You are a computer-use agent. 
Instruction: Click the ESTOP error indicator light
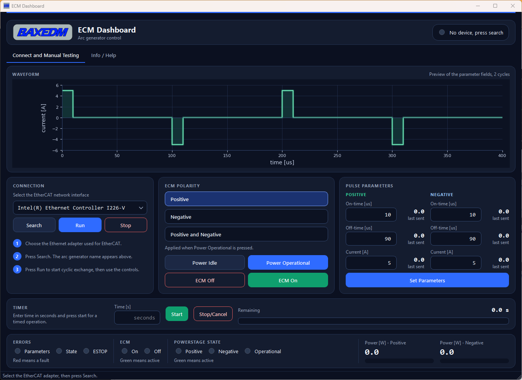pos(86,351)
